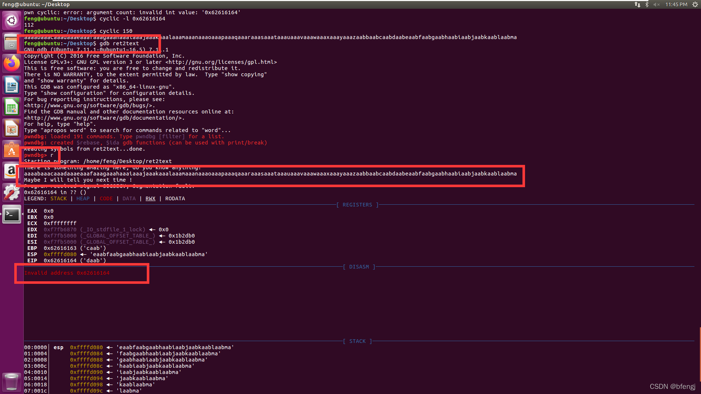The height and width of the screenshot is (394, 701).
Task: Open the Ubuntu Dash search launcher
Action: (x=12, y=20)
